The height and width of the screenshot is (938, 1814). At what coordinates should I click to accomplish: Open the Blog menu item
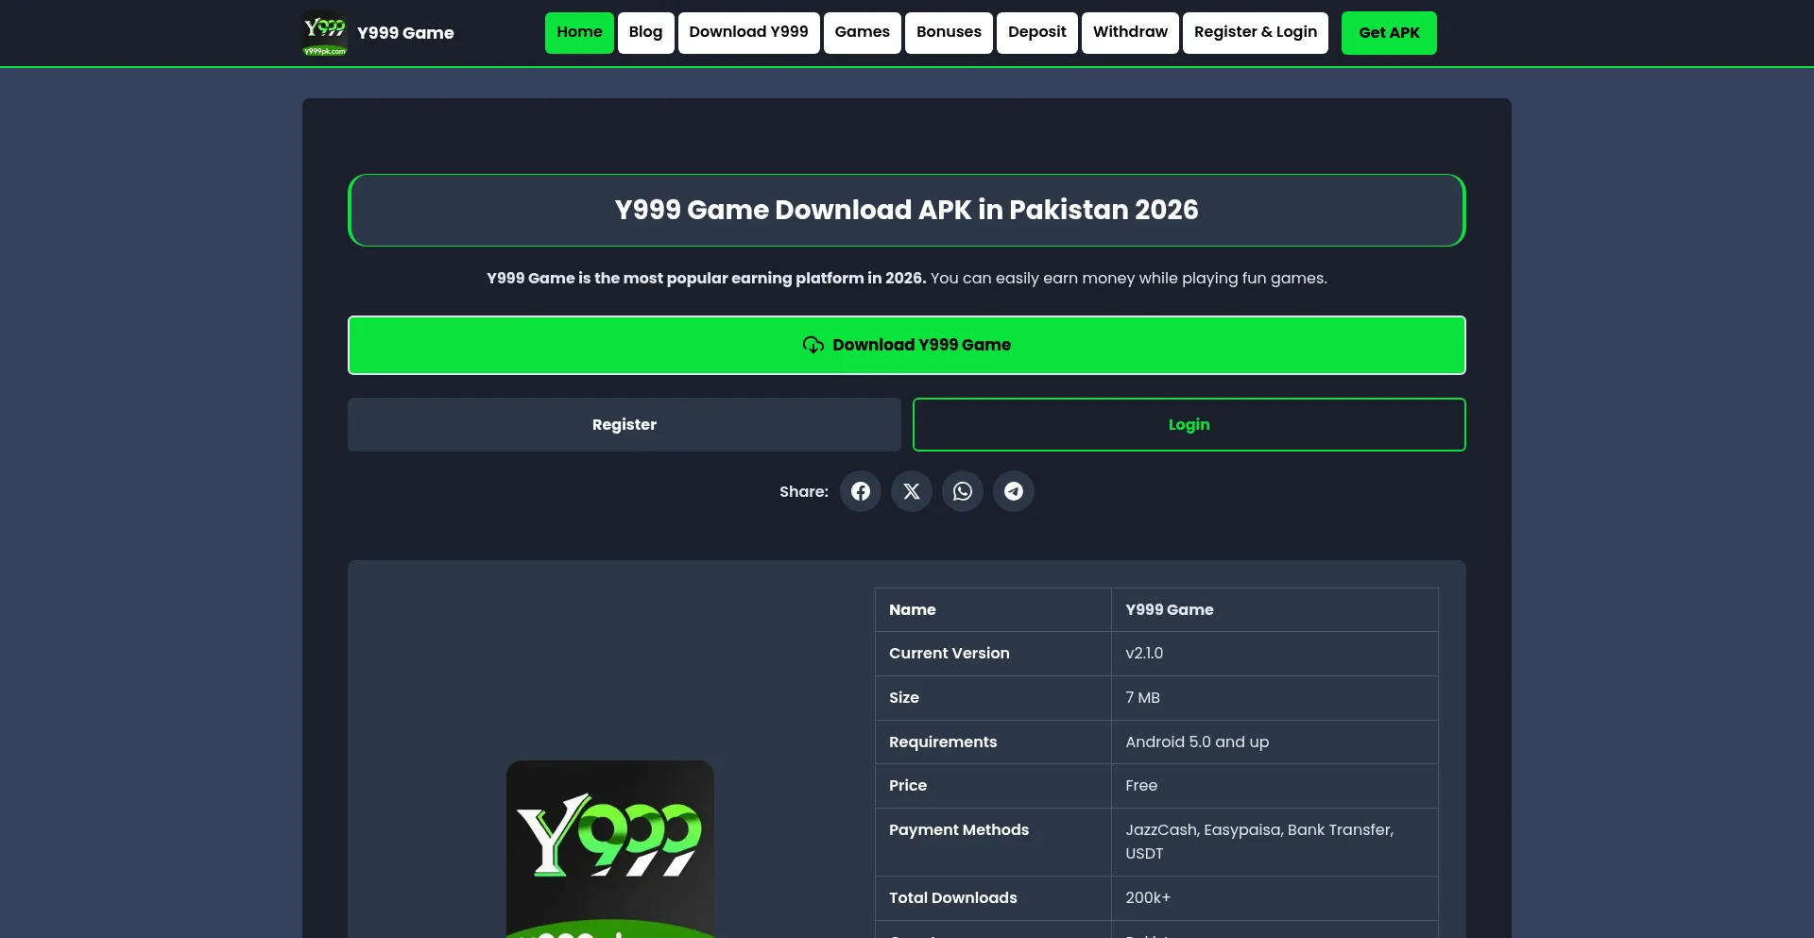point(645,33)
